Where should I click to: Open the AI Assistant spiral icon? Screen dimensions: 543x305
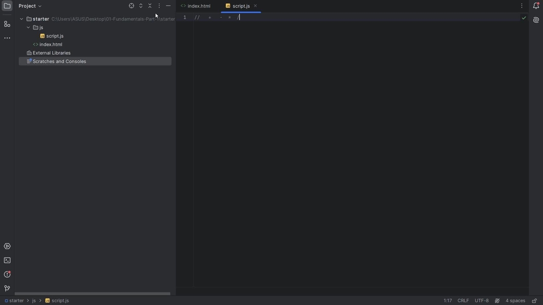point(536,20)
